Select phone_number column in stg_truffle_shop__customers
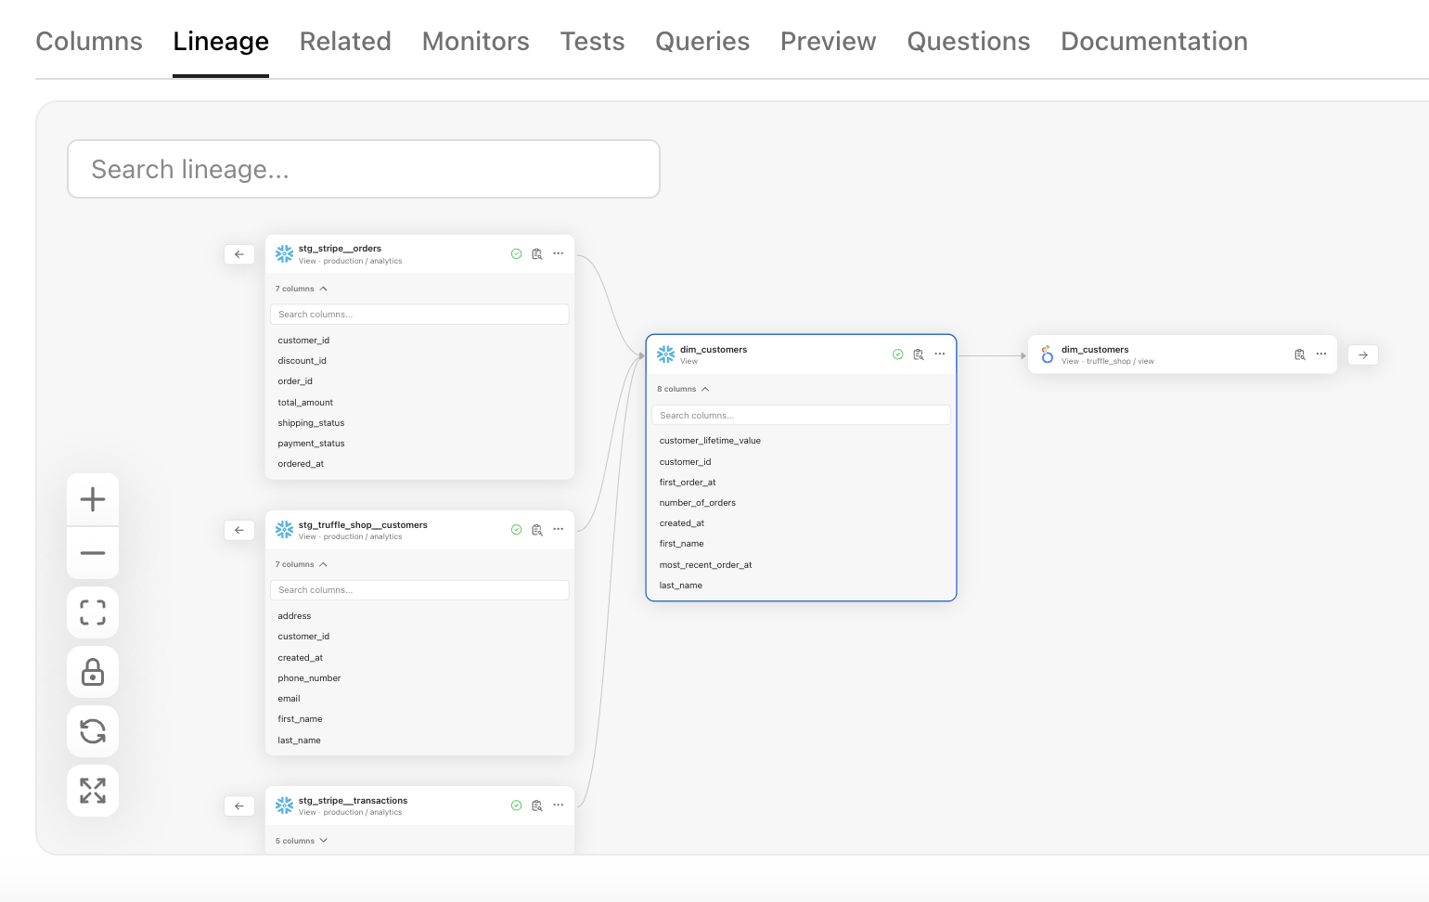Screen dimensions: 1429x902 pos(309,678)
